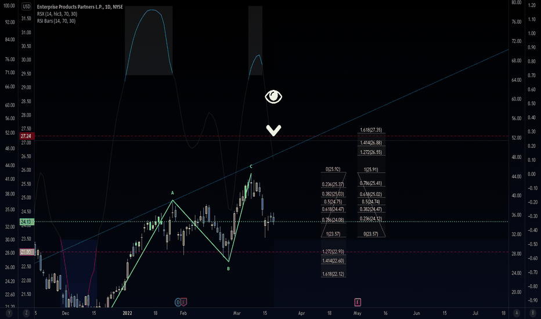Click the Fib level 0.5(24.74)
Image resolution: width=541 pixels, height=319 pixels.
point(371,202)
